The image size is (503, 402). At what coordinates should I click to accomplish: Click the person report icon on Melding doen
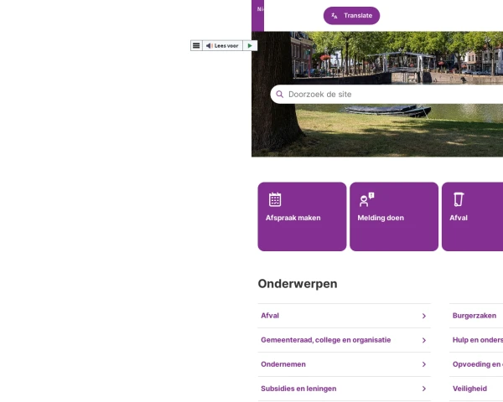click(x=366, y=199)
